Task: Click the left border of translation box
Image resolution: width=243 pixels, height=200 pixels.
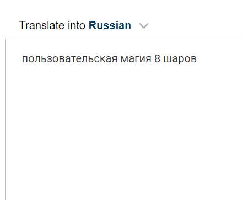Action: (x=5, y=120)
